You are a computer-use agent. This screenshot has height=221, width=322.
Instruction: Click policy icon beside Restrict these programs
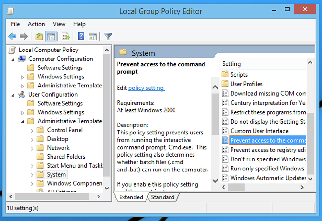[225, 112]
